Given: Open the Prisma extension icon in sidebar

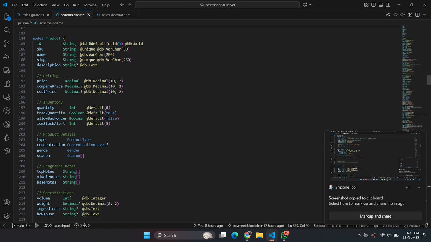Looking at the screenshot, I should click(6, 138).
